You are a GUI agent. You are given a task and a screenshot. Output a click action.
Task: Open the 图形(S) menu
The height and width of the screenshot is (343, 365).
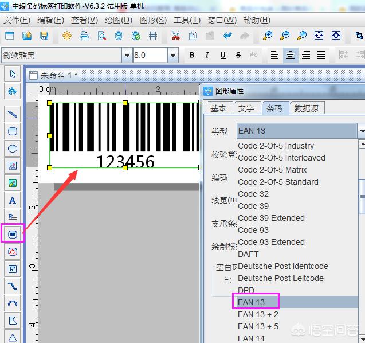[153, 20]
